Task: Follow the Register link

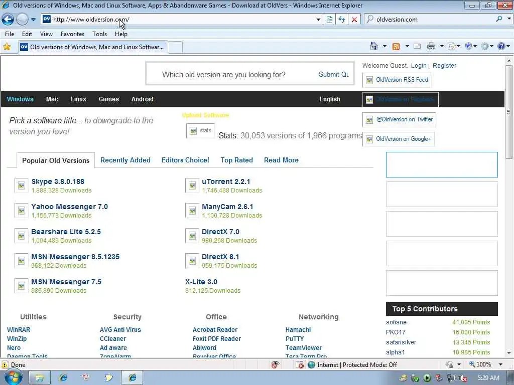Action: [x=444, y=66]
